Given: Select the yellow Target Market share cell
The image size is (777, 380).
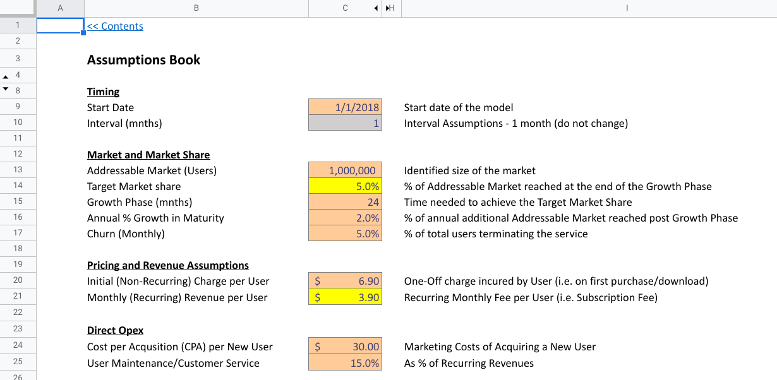Looking at the screenshot, I should coord(345,186).
